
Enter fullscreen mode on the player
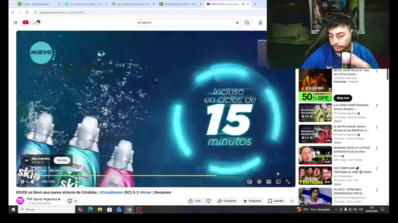288,182
